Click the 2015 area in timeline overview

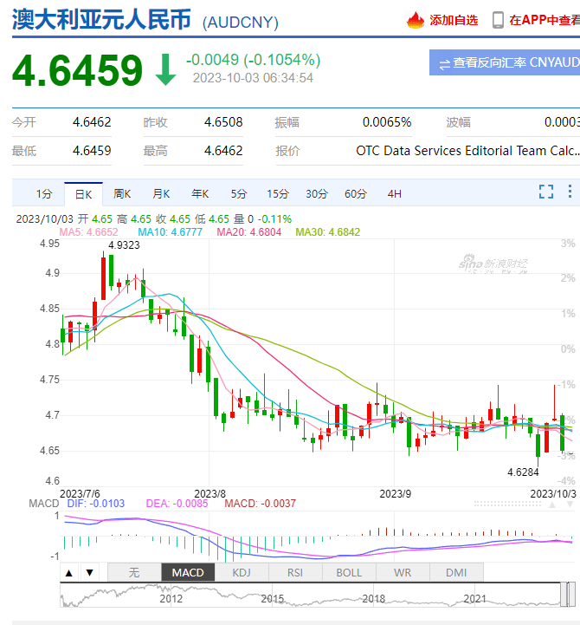click(x=273, y=597)
